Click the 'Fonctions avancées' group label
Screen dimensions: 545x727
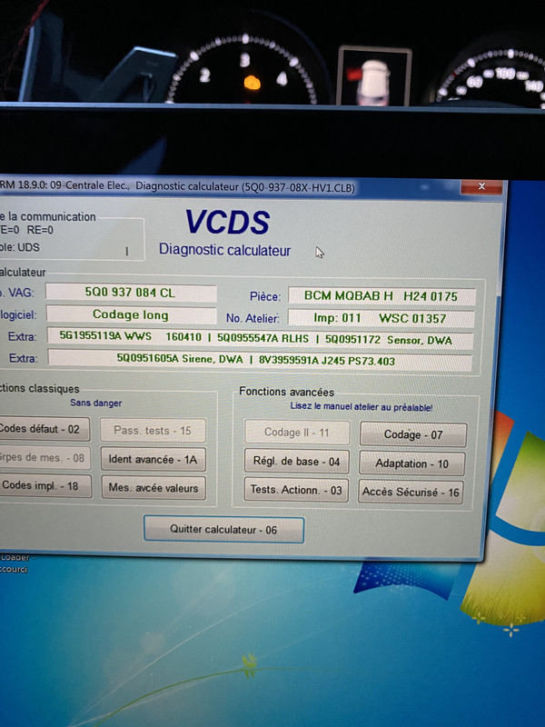click(286, 392)
